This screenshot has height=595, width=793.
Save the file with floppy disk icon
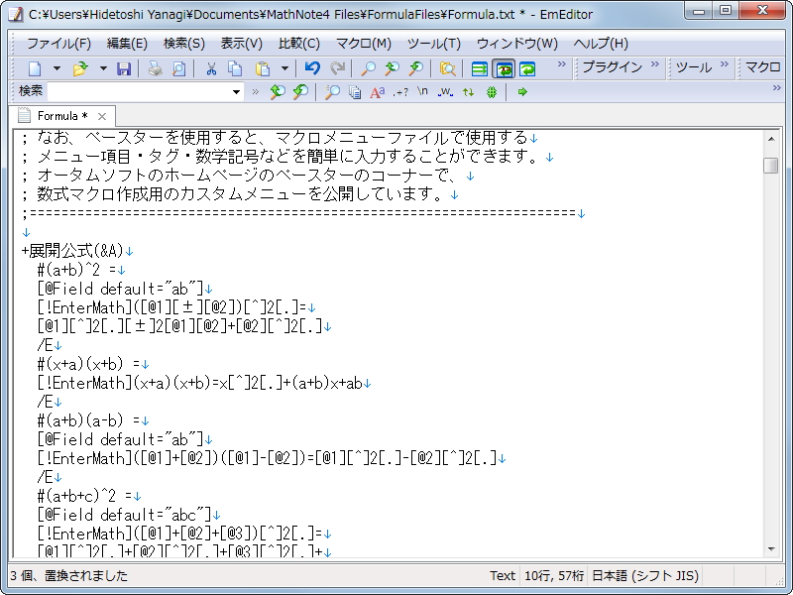124,68
